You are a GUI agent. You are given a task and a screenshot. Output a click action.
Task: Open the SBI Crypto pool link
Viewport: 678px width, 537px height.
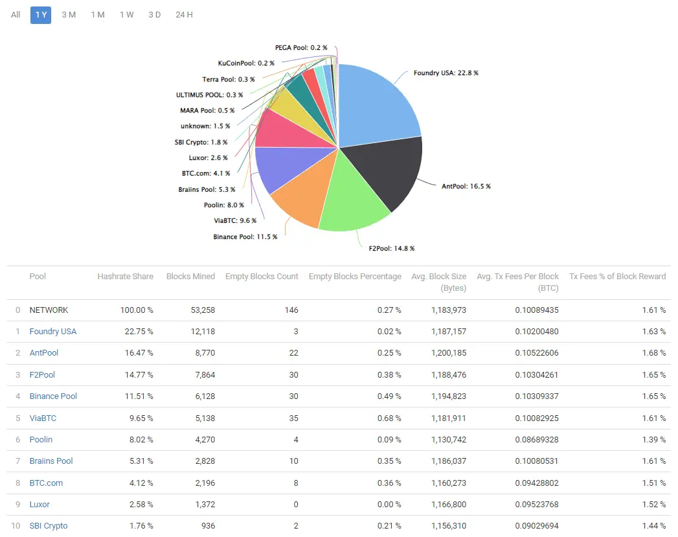click(48, 525)
